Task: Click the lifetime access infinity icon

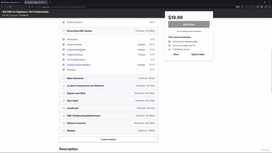Action: [170, 49]
